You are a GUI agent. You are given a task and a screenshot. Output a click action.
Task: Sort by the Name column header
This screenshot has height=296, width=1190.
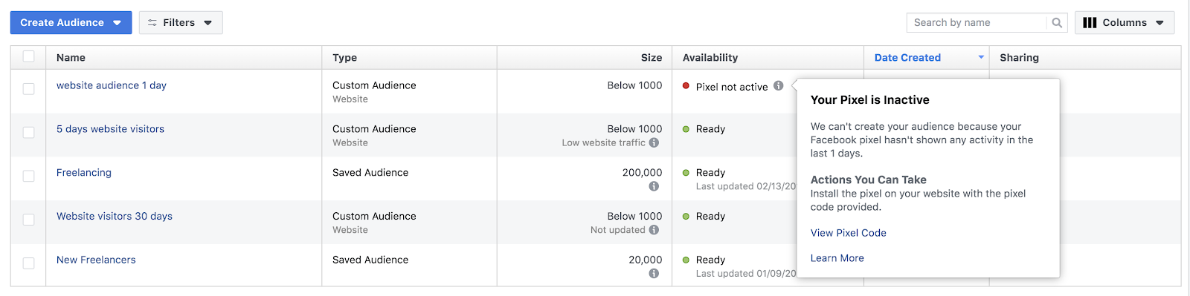pos(71,58)
